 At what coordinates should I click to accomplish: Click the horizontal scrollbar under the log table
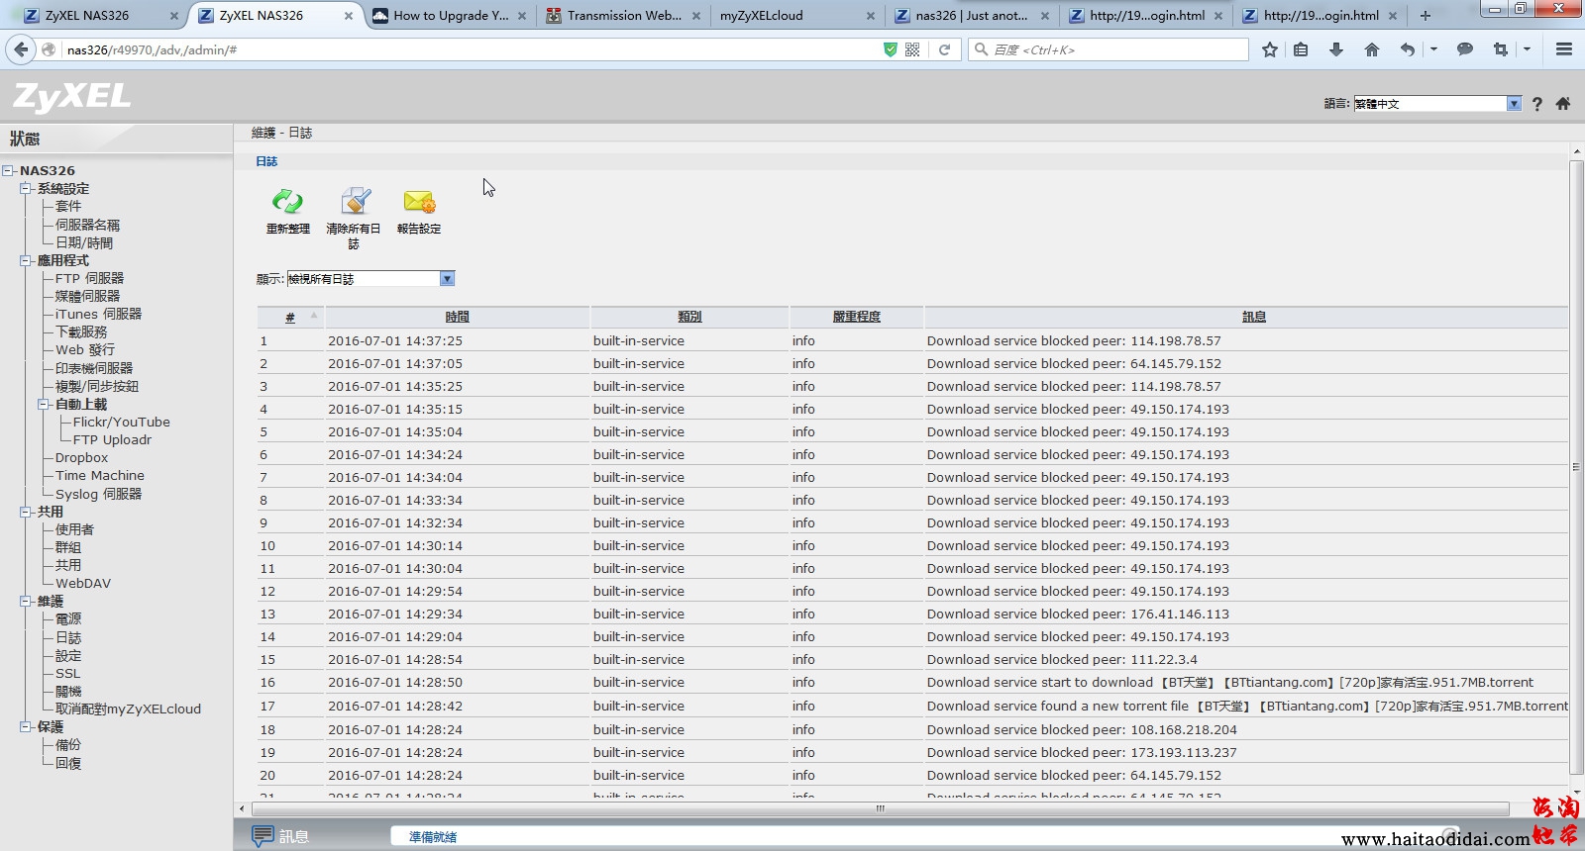pyautogui.click(x=879, y=808)
